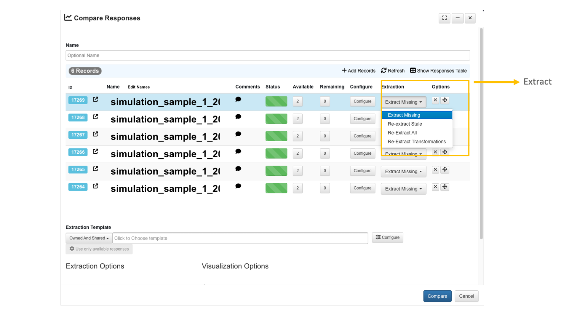
Task: Click the blue Compare button
Action: (437, 296)
